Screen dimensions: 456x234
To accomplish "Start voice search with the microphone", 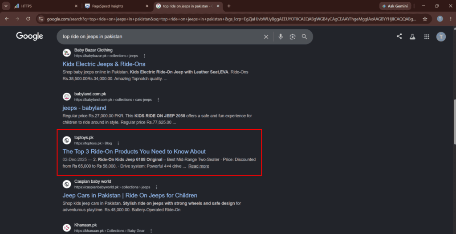I will [x=281, y=37].
